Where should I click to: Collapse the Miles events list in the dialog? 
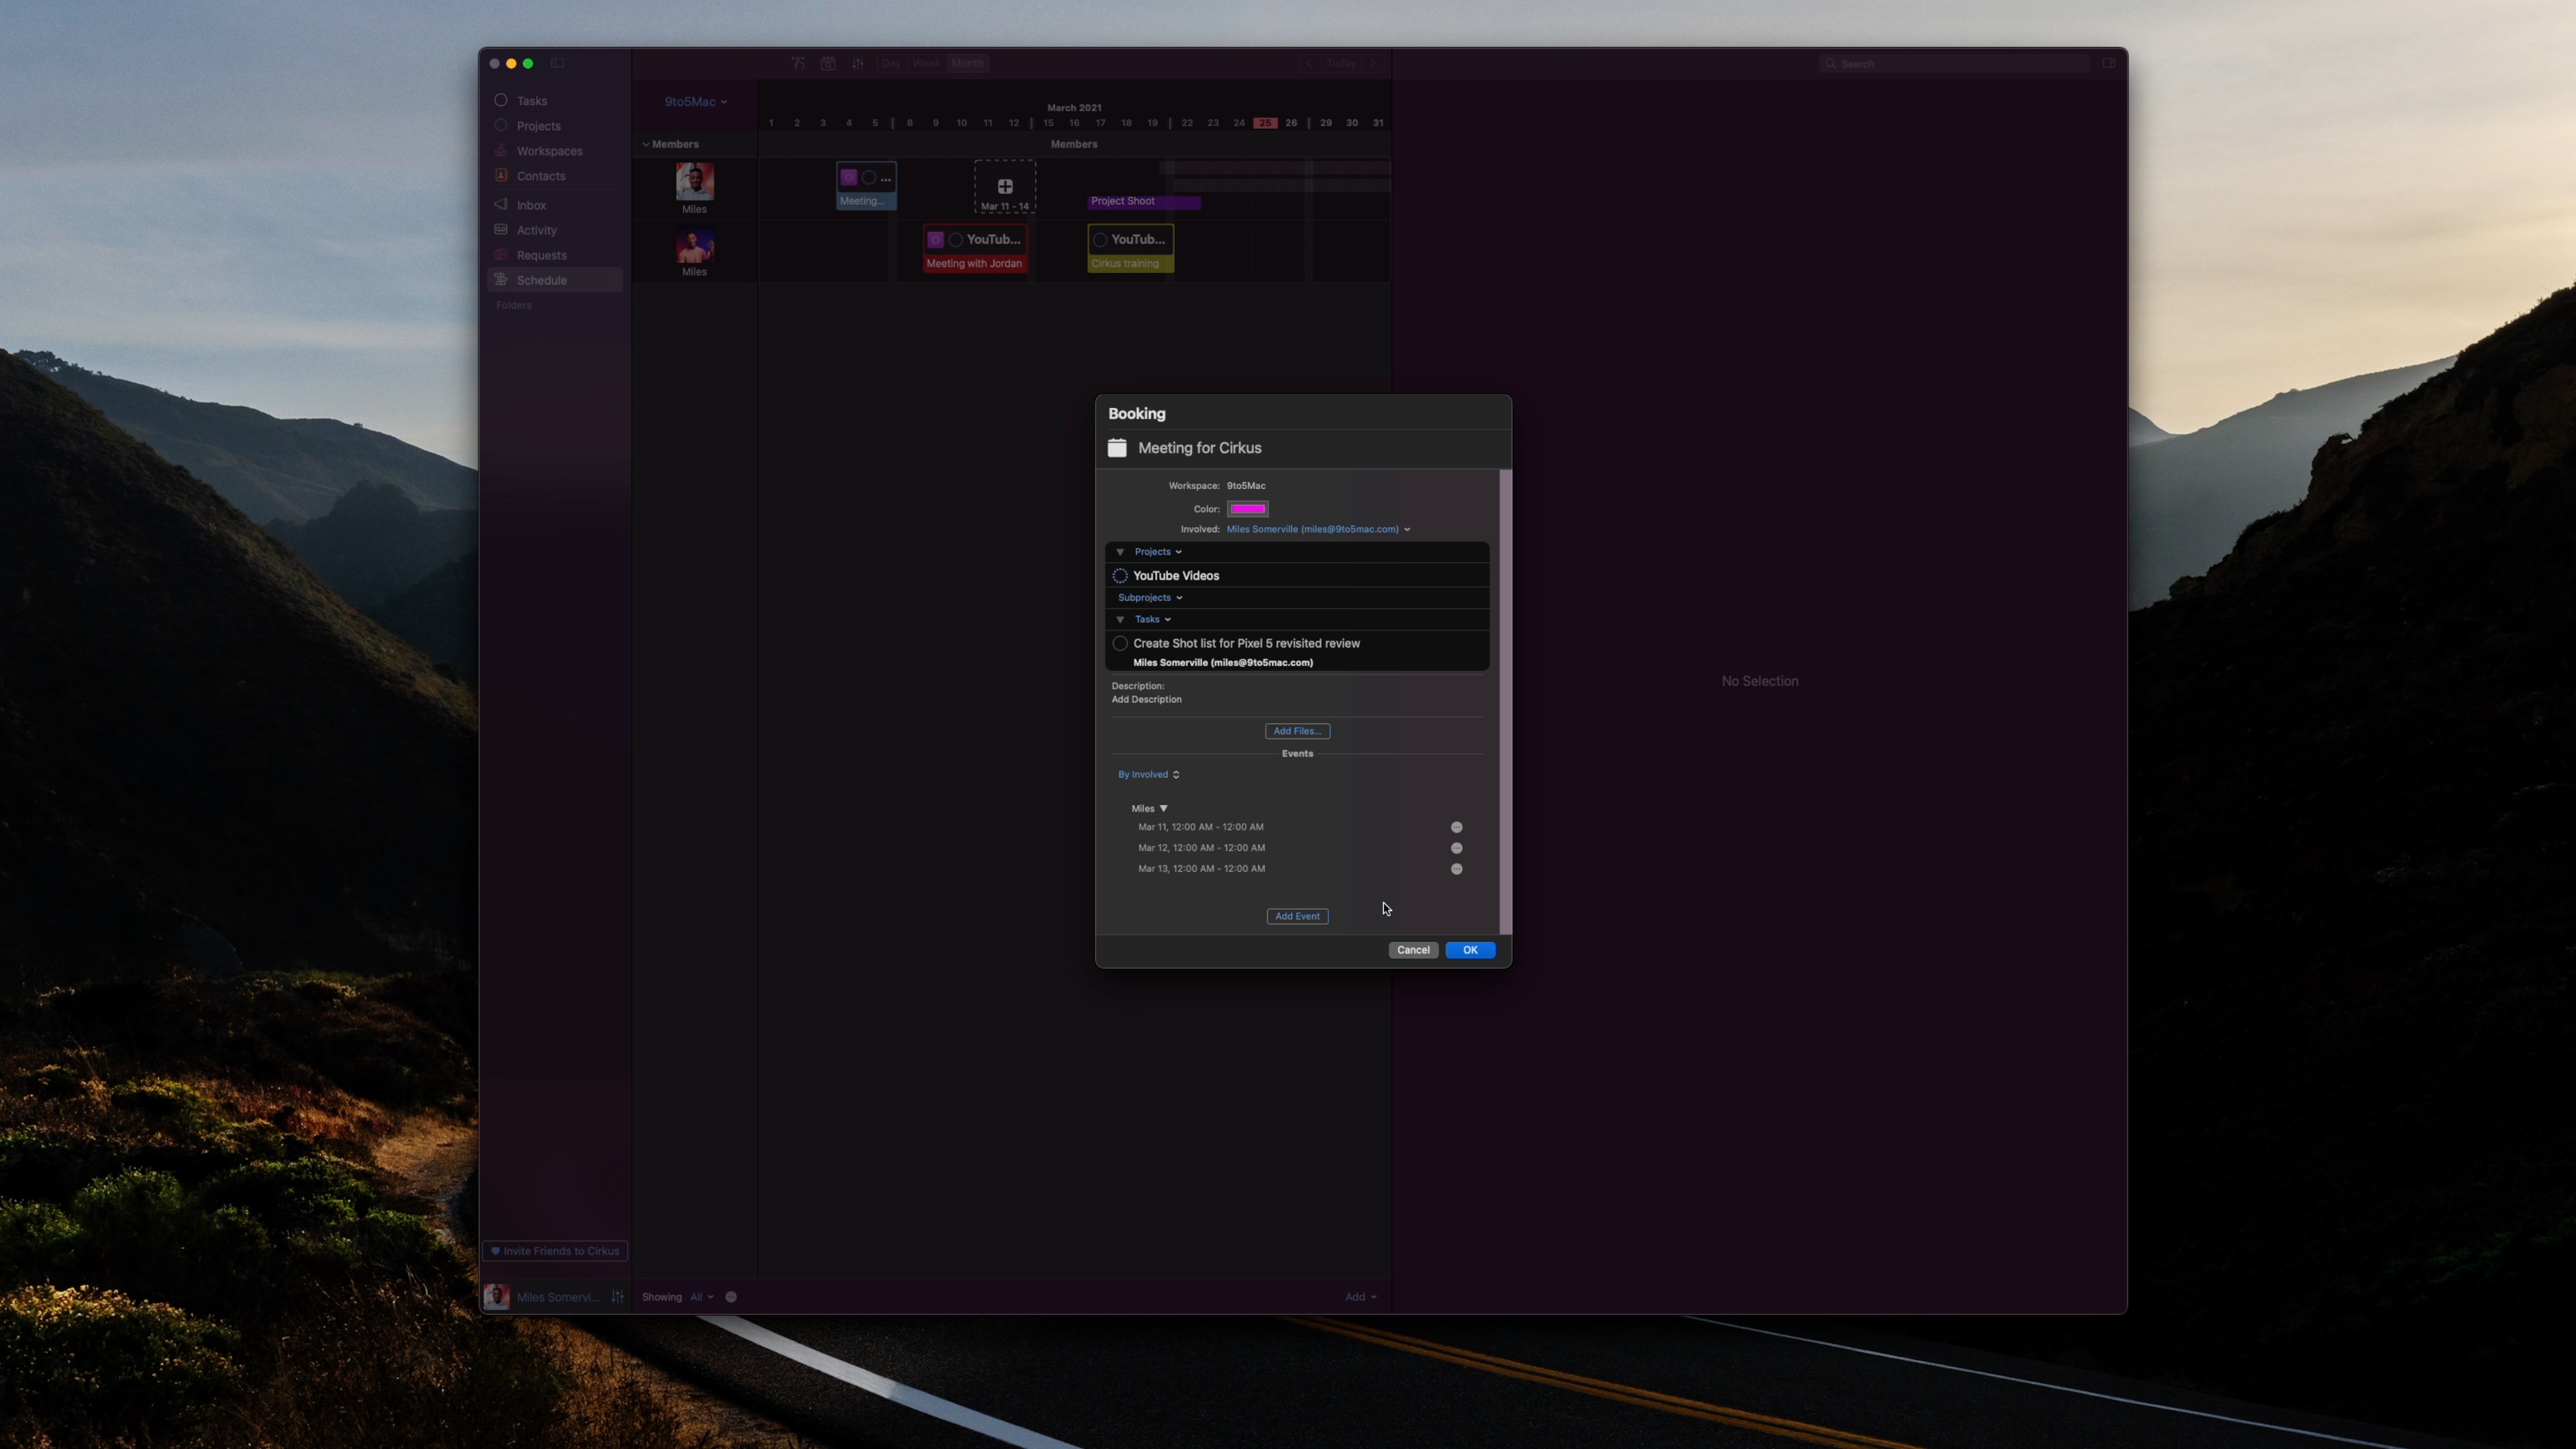[1163, 808]
